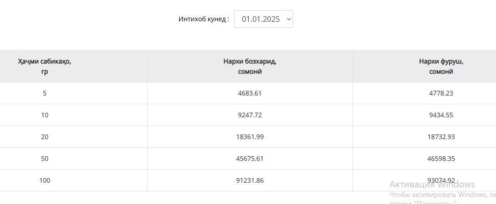Click buyback price 91231.86

[250, 180]
